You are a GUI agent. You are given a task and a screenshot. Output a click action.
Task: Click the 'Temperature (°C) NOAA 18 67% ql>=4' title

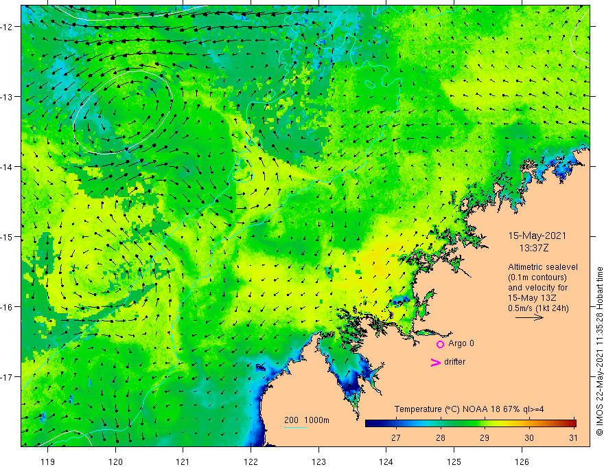pyautogui.click(x=469, y=409)
